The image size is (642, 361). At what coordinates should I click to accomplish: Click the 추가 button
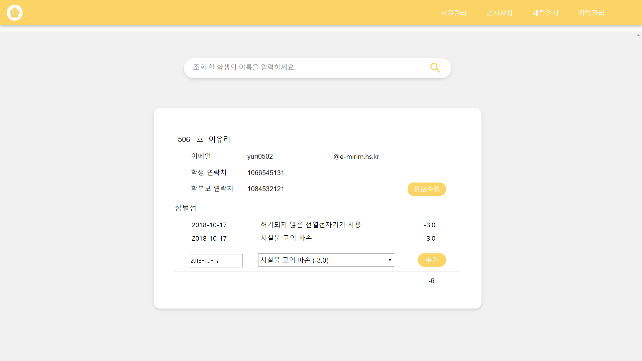pyautogui.click(x=432, y=260)
